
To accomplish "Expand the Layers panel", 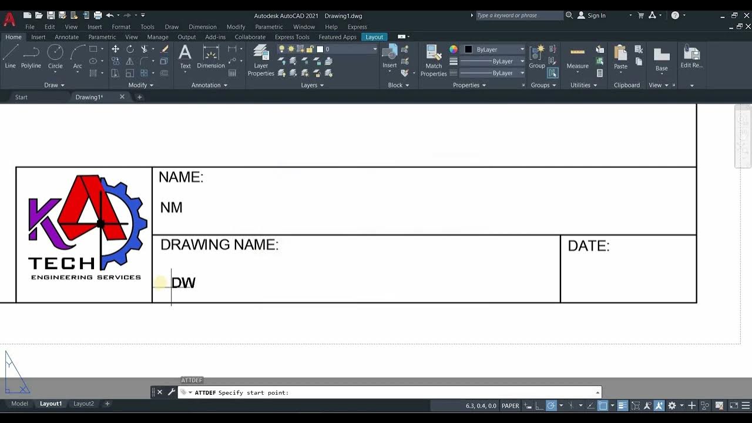I will click(x=313, y=85).
